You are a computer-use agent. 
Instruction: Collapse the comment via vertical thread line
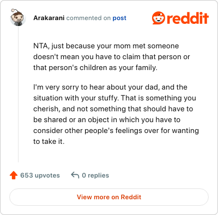(x=19, y=94)
